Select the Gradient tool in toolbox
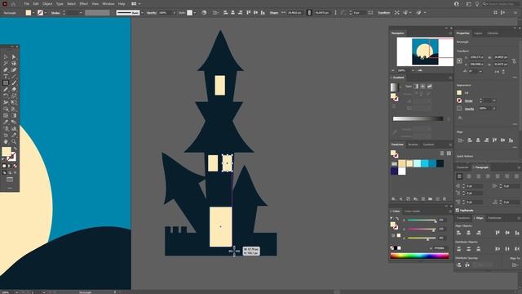The height and width of the screenshot is (294, 522). 14,116
